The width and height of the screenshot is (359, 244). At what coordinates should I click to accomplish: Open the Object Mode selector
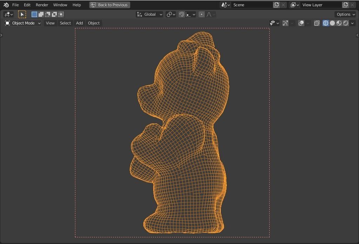click(22, 23)
